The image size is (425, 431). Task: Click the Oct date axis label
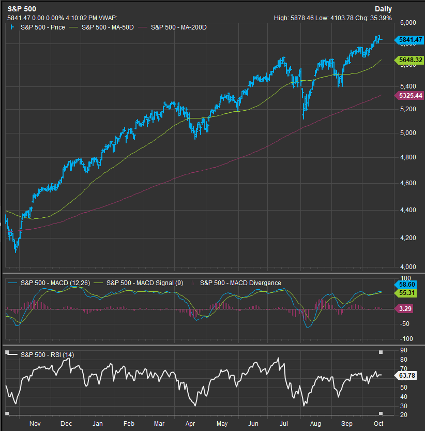click(378, 424)
